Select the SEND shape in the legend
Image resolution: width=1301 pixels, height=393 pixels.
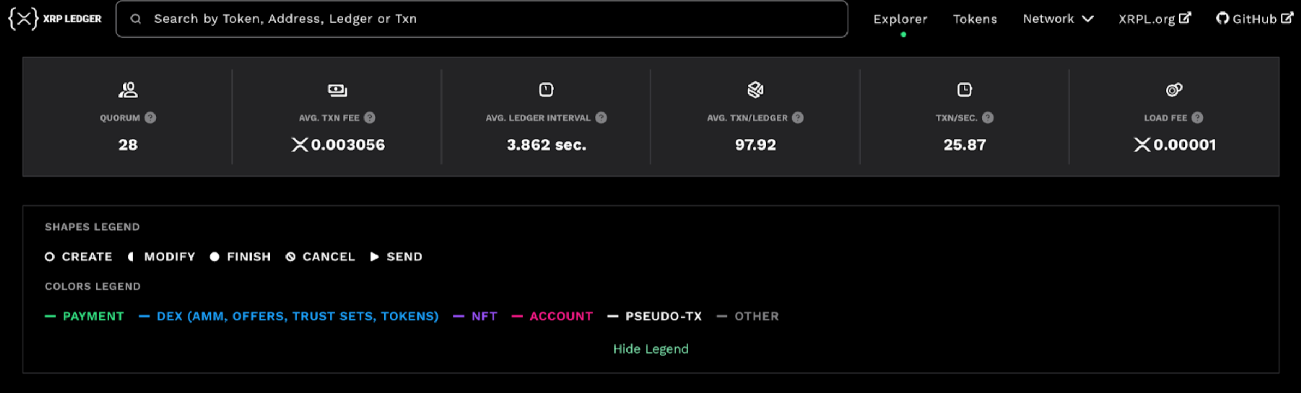[x=397, y=257]
